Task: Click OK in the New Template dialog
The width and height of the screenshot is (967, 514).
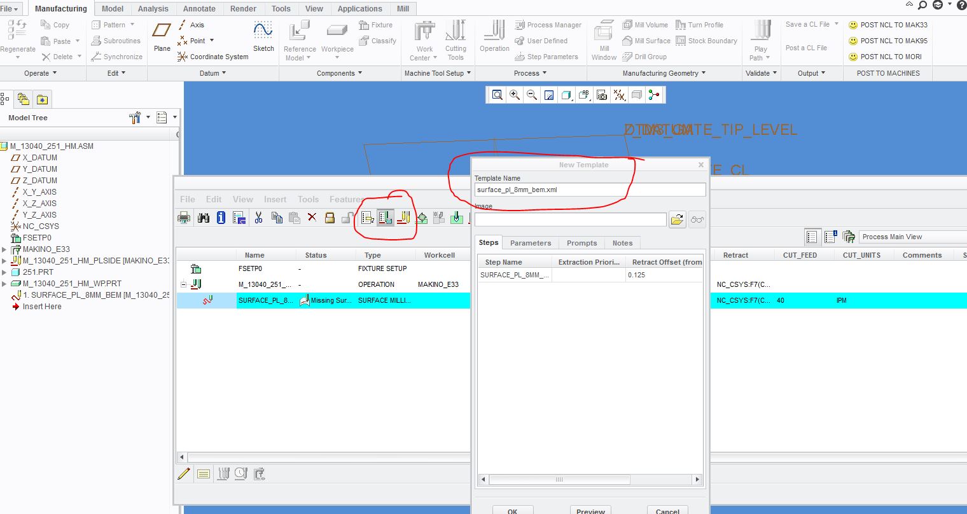Action: (513, 510)
